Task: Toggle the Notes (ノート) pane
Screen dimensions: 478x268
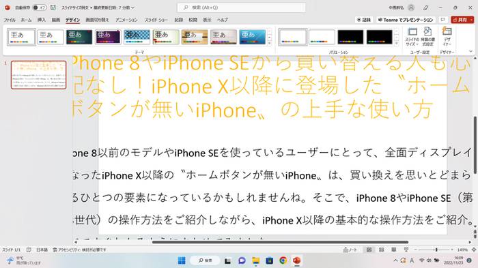Action: (x=350, y=250)
